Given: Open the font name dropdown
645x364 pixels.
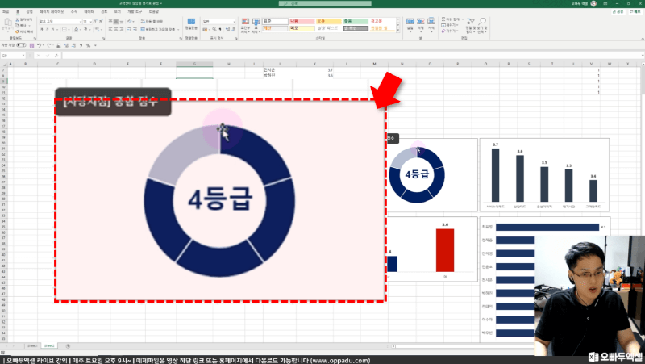Looking at the screenshot, I should point(80,22).
